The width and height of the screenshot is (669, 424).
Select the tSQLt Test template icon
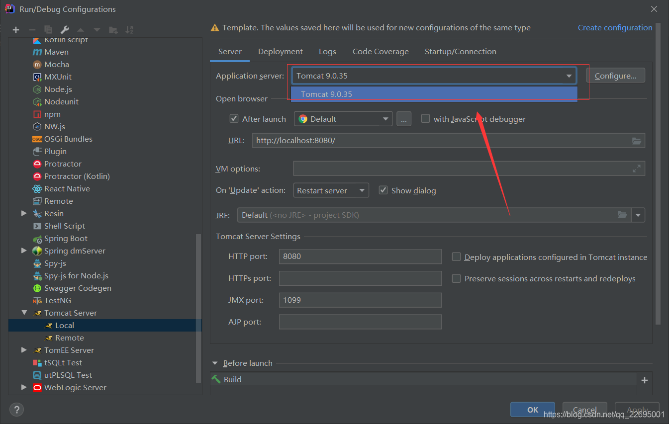[37, 363]
